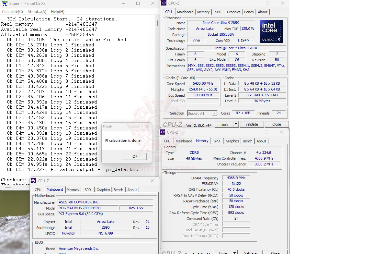The width and height of the screenshot is (373, 254).
Task: Select CPU tab in Memory CPU-Z window
Action: click(x=167, y=141)
